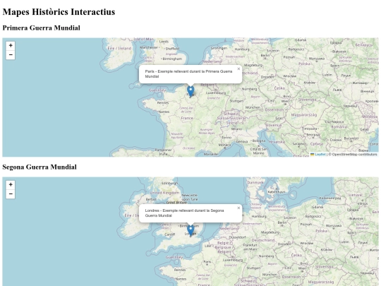This screenshot has width=381, height=286.
Task: Click the blue Paris marker pin
Action: [x=190, y=92]
